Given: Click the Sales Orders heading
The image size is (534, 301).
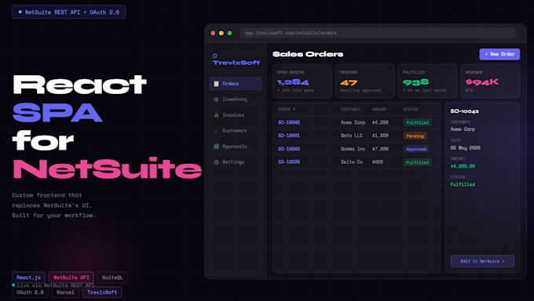Looking at the screenshot, I should click(x=308, y=54).
